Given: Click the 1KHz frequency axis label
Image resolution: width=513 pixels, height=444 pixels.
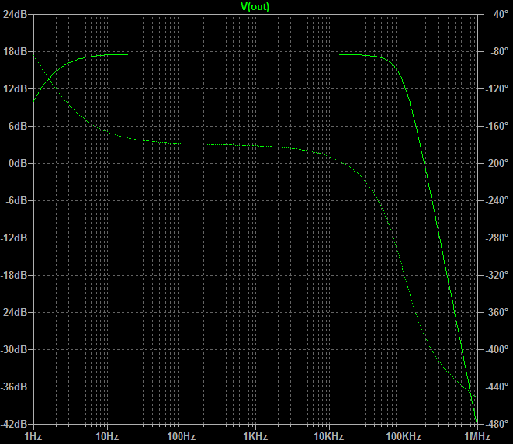Looking at the screenshot, I should pyautogui.click(x=255, y=436).
